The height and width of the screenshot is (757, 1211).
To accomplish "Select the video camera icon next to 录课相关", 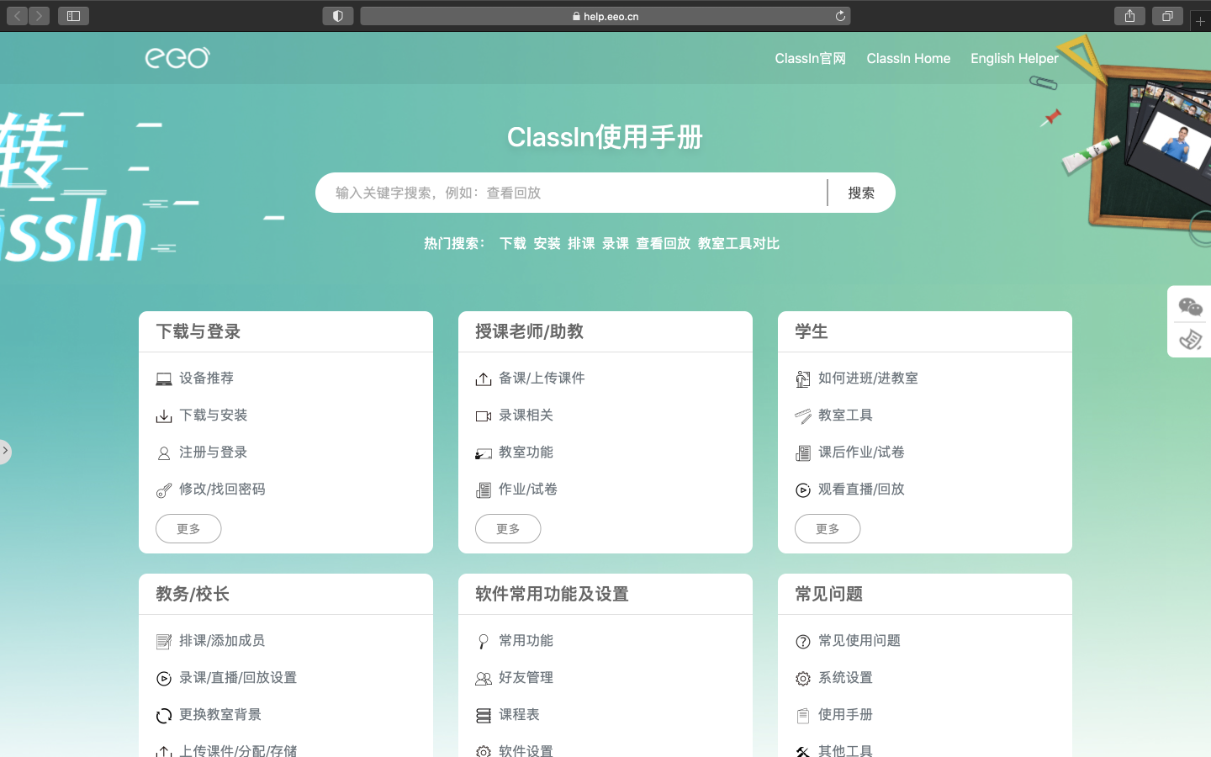I will [x=484, y=415].
